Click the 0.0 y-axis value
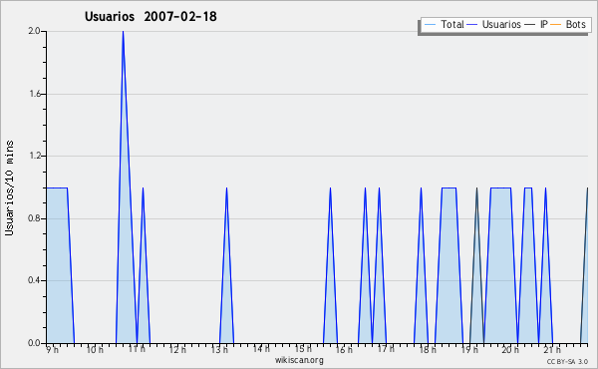The image size is (598, 369). pos(34,343)
